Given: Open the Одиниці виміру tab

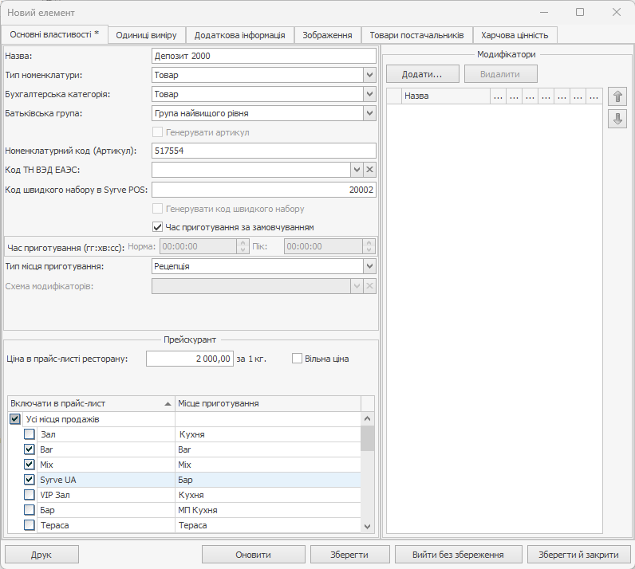Looking at the screenshot, I should pyautogui.click(x=146, y=35).
